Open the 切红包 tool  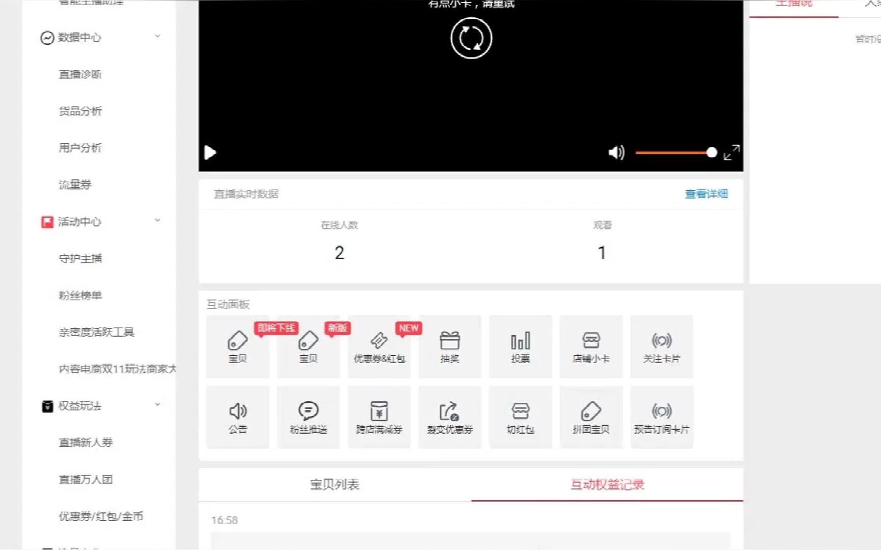[521, 417]
